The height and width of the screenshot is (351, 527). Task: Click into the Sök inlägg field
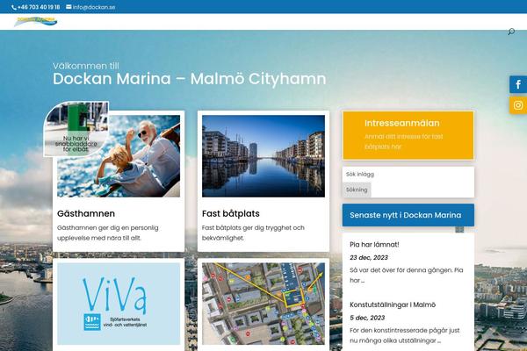[408, 175]
